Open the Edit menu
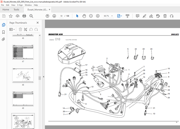The width and height of the screenshot is (180, 129). 8,5
